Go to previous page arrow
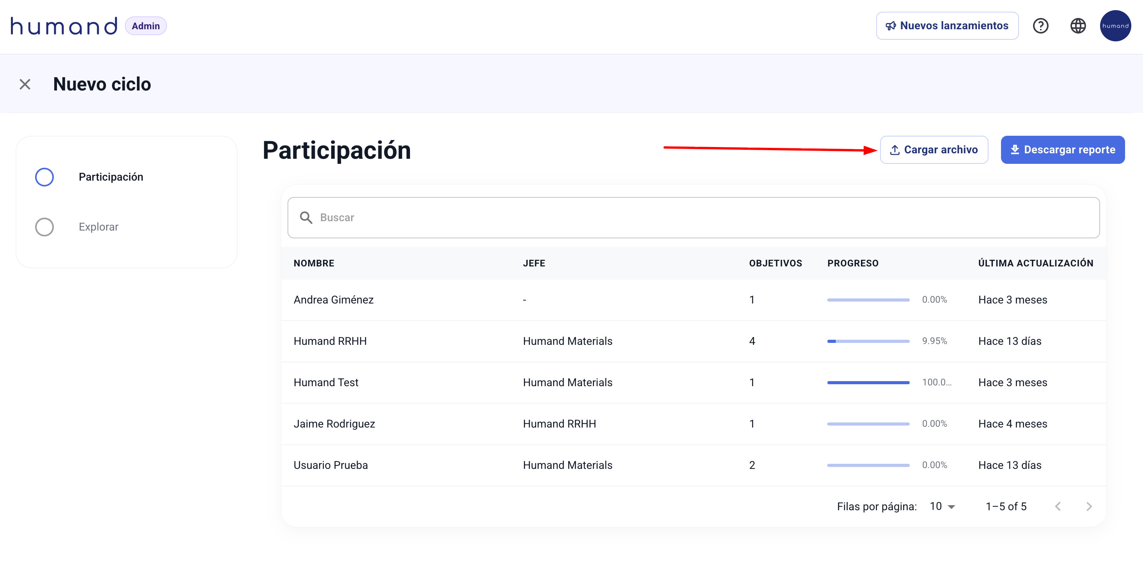The image size is (1143, 582). click(1058, 506)
